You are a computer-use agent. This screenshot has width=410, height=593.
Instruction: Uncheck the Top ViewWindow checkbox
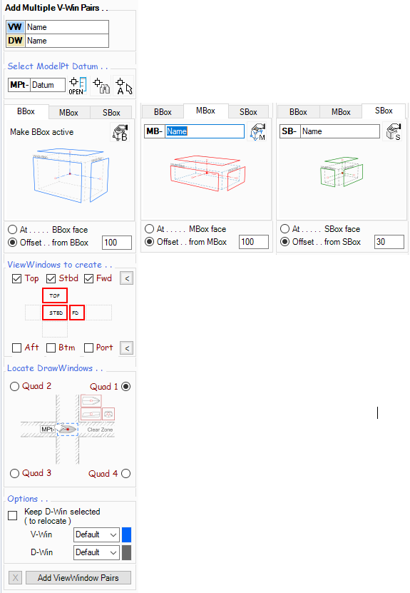pyautogui.click(x=16, y=279)
